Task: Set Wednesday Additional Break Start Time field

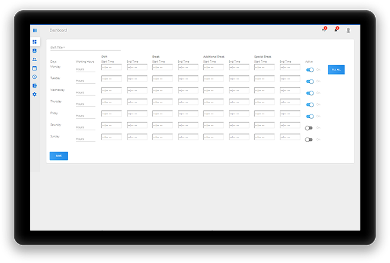Action: [x=213, y=91]
